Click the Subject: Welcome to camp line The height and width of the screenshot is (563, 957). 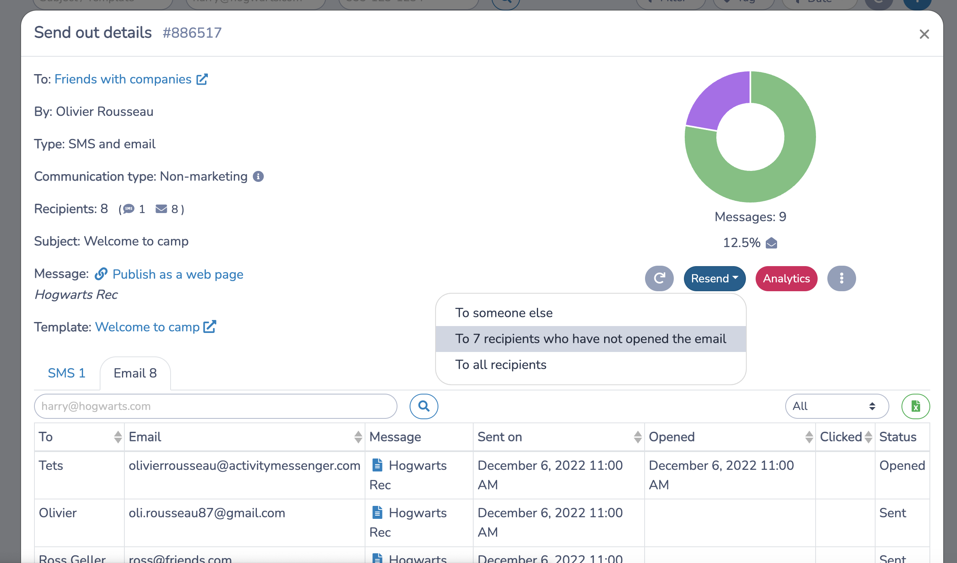[x=111, y=241]
